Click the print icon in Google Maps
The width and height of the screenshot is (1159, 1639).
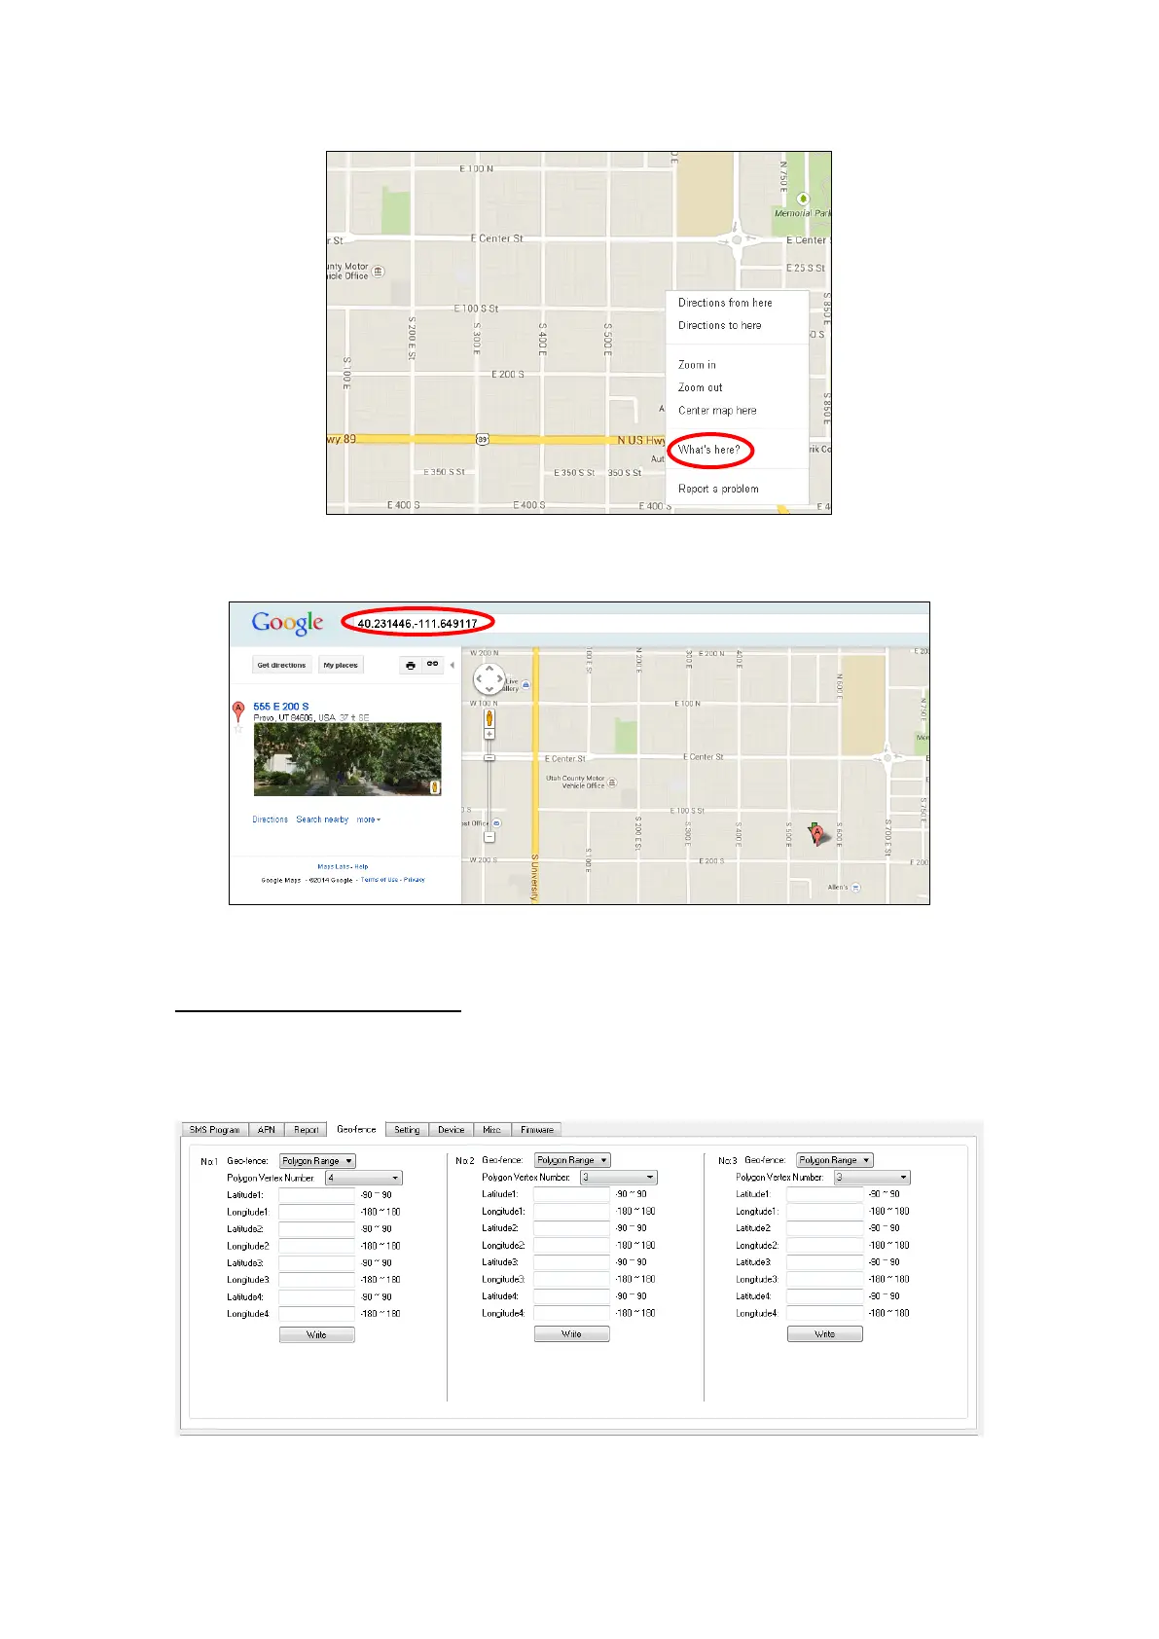(411, 665)
